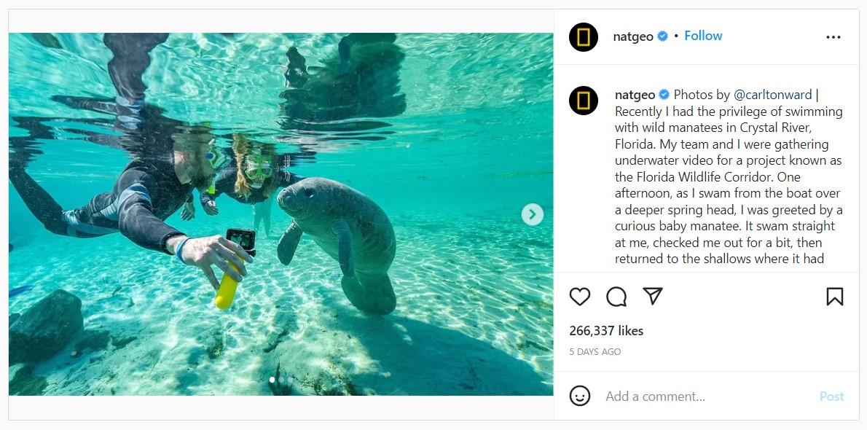Viewport: 867px width, 430px height.
Task: Click natgeo avatar beside the caption
Action: [584, 101]
